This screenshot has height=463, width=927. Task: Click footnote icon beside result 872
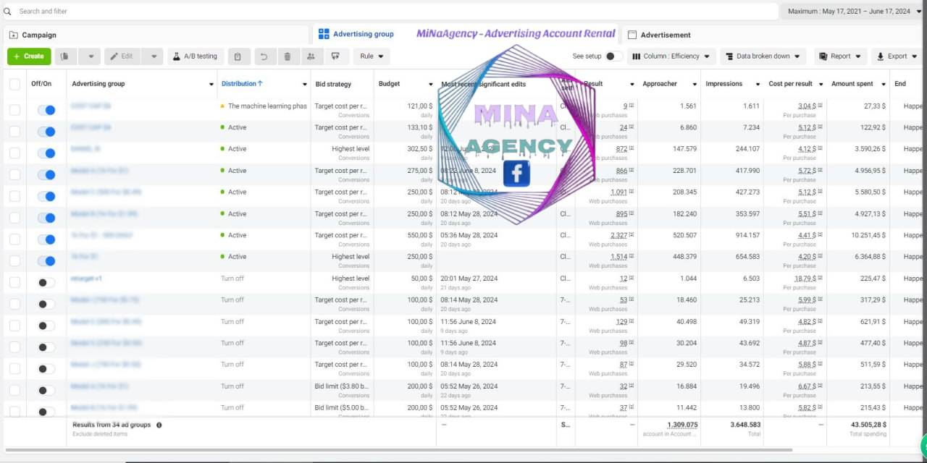point(632,149)
